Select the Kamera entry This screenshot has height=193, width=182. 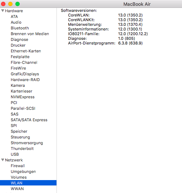18,85
